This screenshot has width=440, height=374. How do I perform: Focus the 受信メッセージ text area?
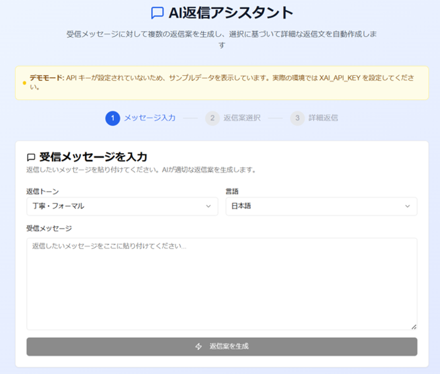221,284
